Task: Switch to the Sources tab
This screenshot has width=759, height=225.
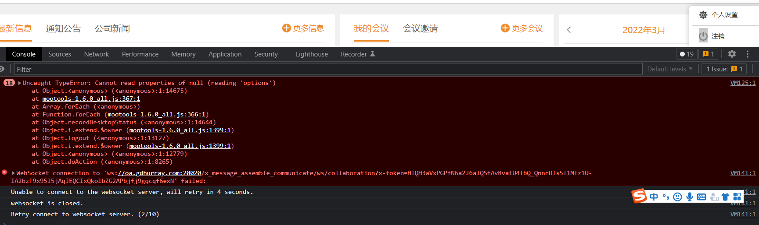Action: 60,54
